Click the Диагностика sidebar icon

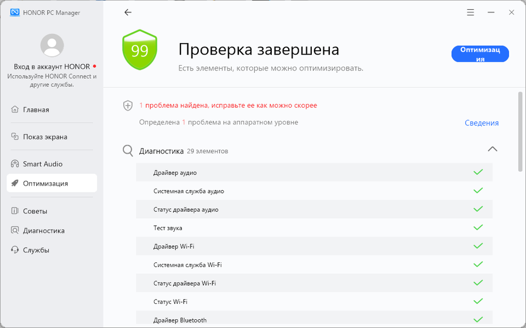[x=15, y=230]
